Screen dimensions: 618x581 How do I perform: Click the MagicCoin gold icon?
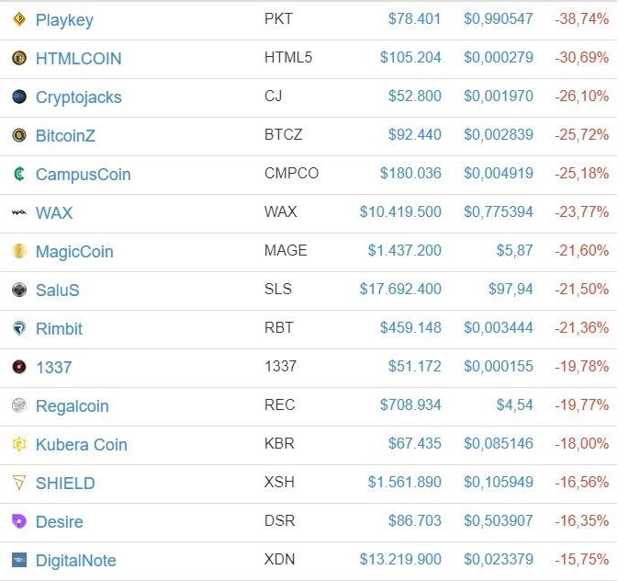click(19, 251)
